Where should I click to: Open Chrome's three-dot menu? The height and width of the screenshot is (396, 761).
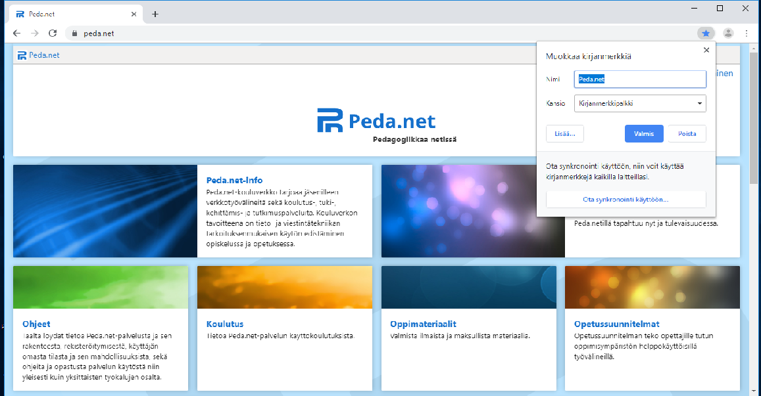tap(747, 33)
